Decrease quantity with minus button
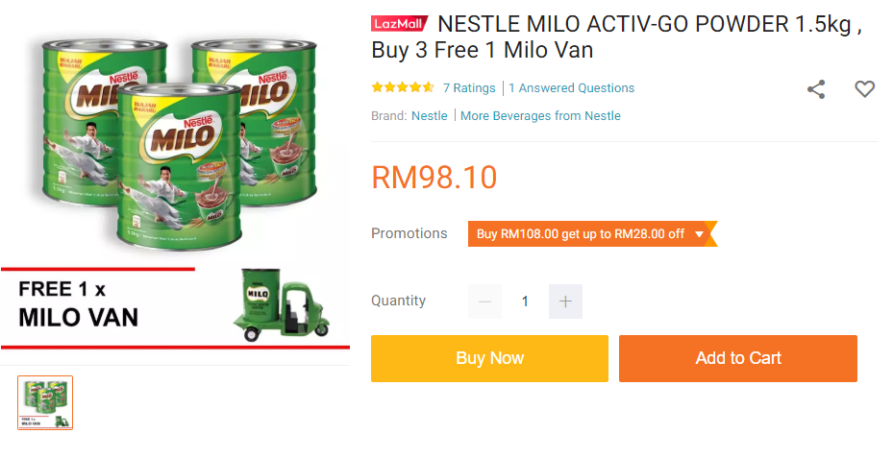Screen dimensions: 893x458 pyautogui.click(x=484, y=301)
